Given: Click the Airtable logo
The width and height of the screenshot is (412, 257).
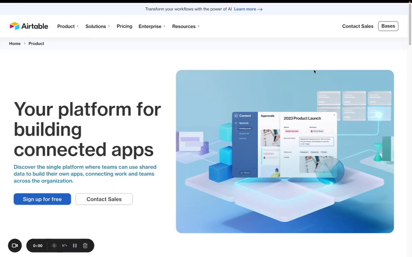Looking at the screenshot, I should point(29,26).
